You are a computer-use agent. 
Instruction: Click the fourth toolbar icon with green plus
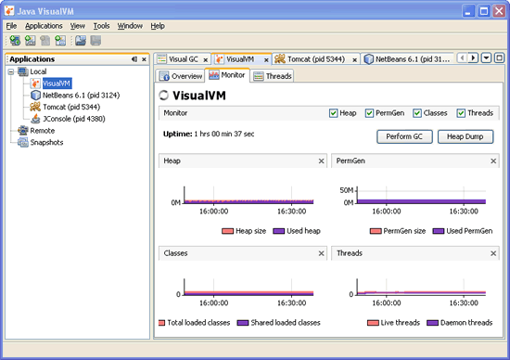(60, 41)
